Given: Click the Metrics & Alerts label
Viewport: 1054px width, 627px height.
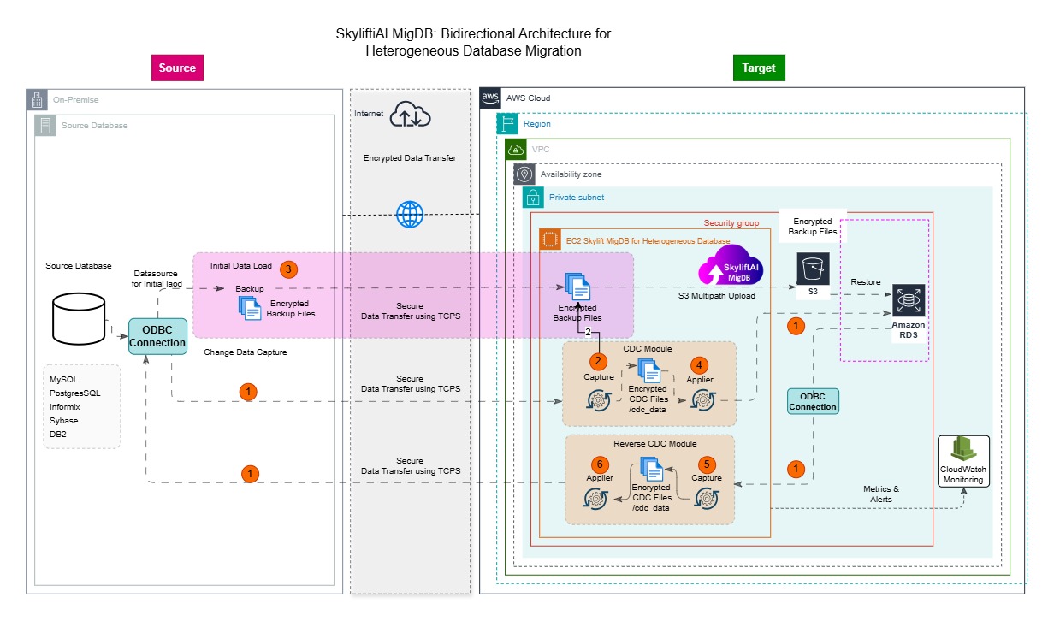Looking at the screenshot, I should 881,494.
